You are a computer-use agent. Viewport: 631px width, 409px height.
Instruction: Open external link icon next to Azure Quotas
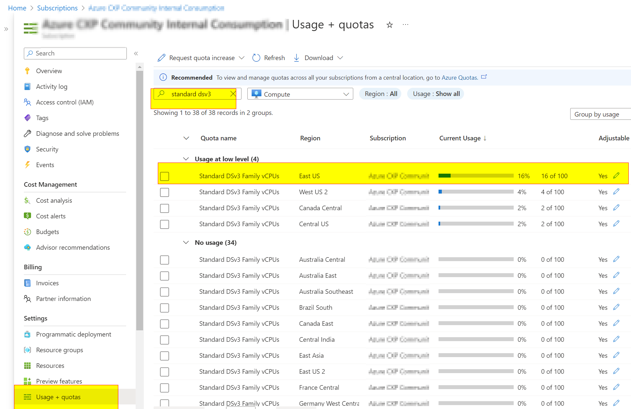click(484, 77)
